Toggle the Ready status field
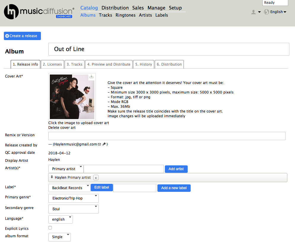The height and width of the screenshot is (242, 295). tap(275, 3)
